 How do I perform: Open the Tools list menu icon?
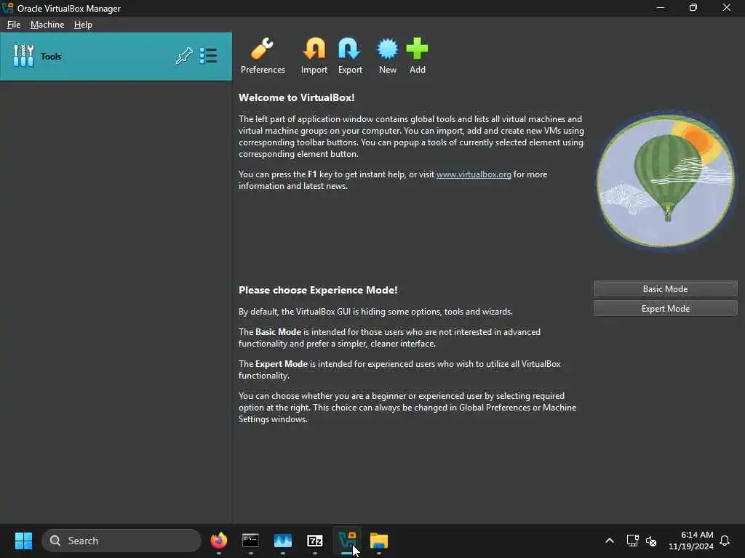coord(208,56)
